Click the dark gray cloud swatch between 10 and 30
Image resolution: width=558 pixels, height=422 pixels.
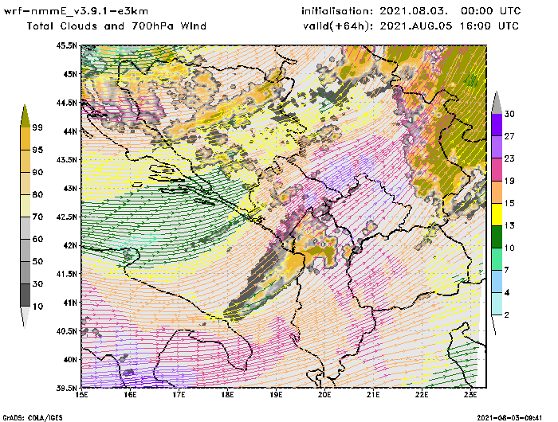(x=26, y=295)
